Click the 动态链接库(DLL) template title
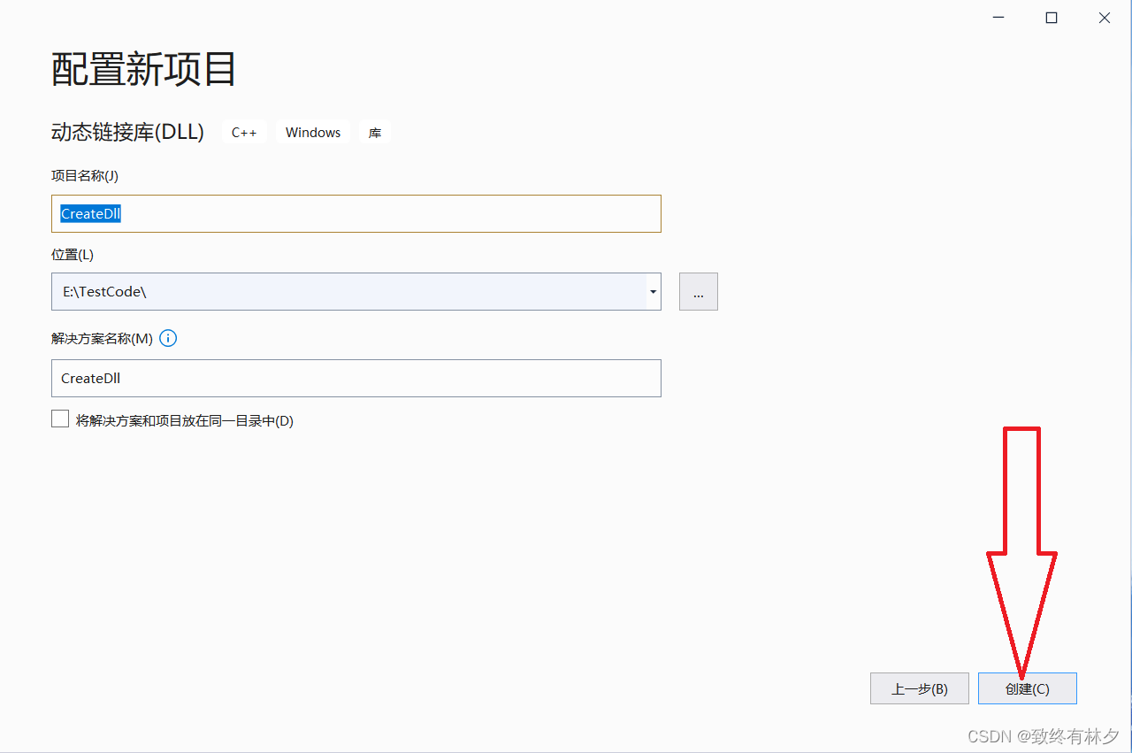 pos(128,133)
